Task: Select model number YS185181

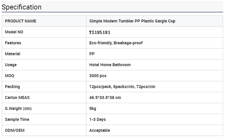Action: pyautogui.click(x=100, y=32)
